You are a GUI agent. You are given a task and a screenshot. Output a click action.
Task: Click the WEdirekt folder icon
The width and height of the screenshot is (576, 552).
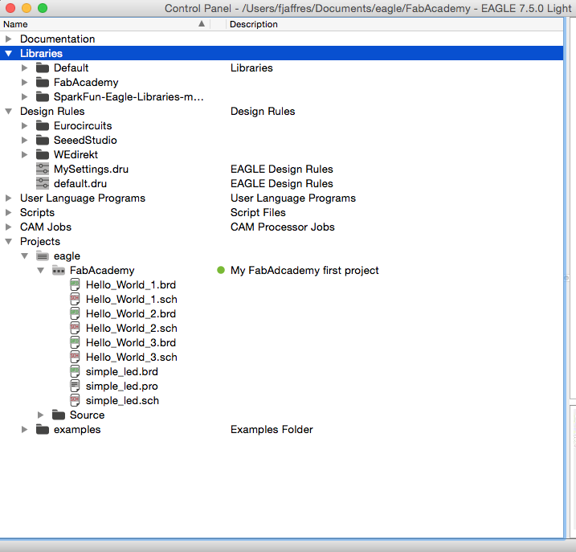[x=43, y=155]
